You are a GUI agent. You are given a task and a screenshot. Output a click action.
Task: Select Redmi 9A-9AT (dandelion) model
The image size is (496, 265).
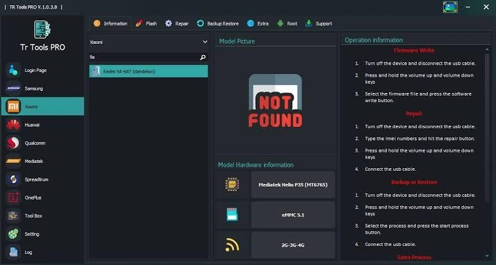[148, 71]
